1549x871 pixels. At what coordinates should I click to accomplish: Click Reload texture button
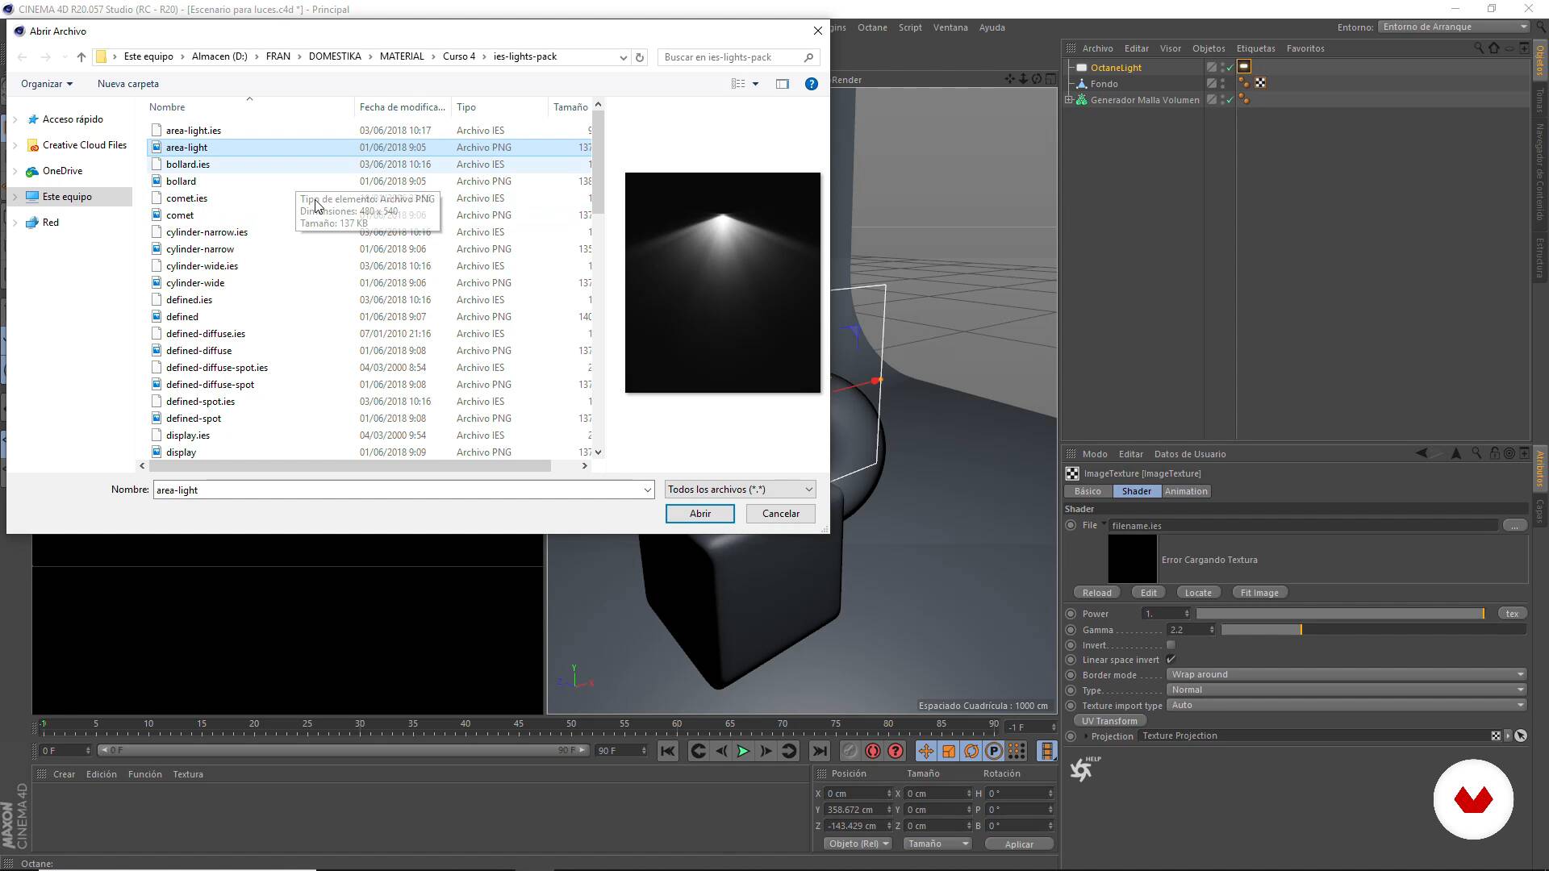pos(1097,593)
